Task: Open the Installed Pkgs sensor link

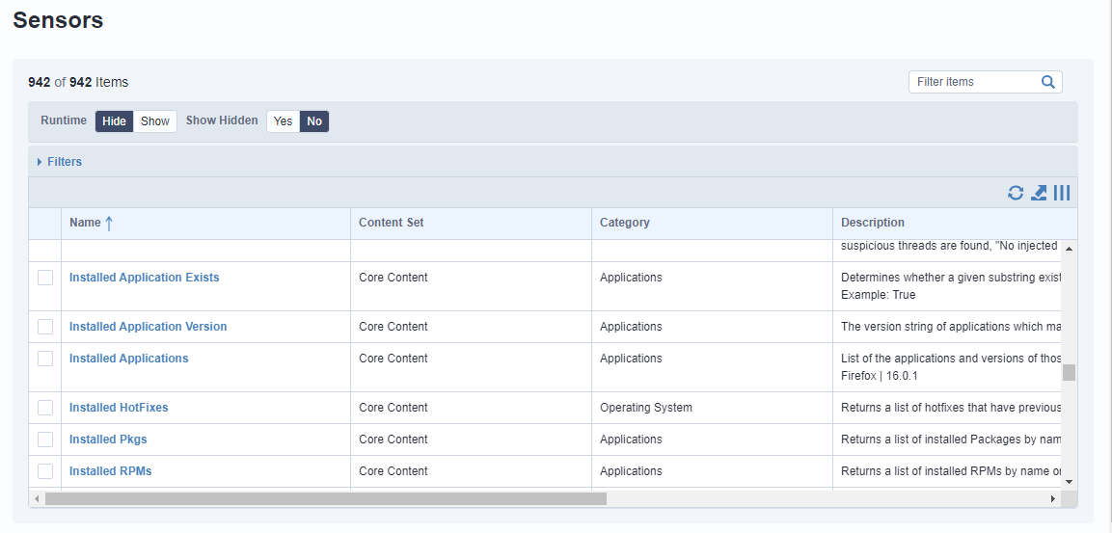Action: point(108,440)
